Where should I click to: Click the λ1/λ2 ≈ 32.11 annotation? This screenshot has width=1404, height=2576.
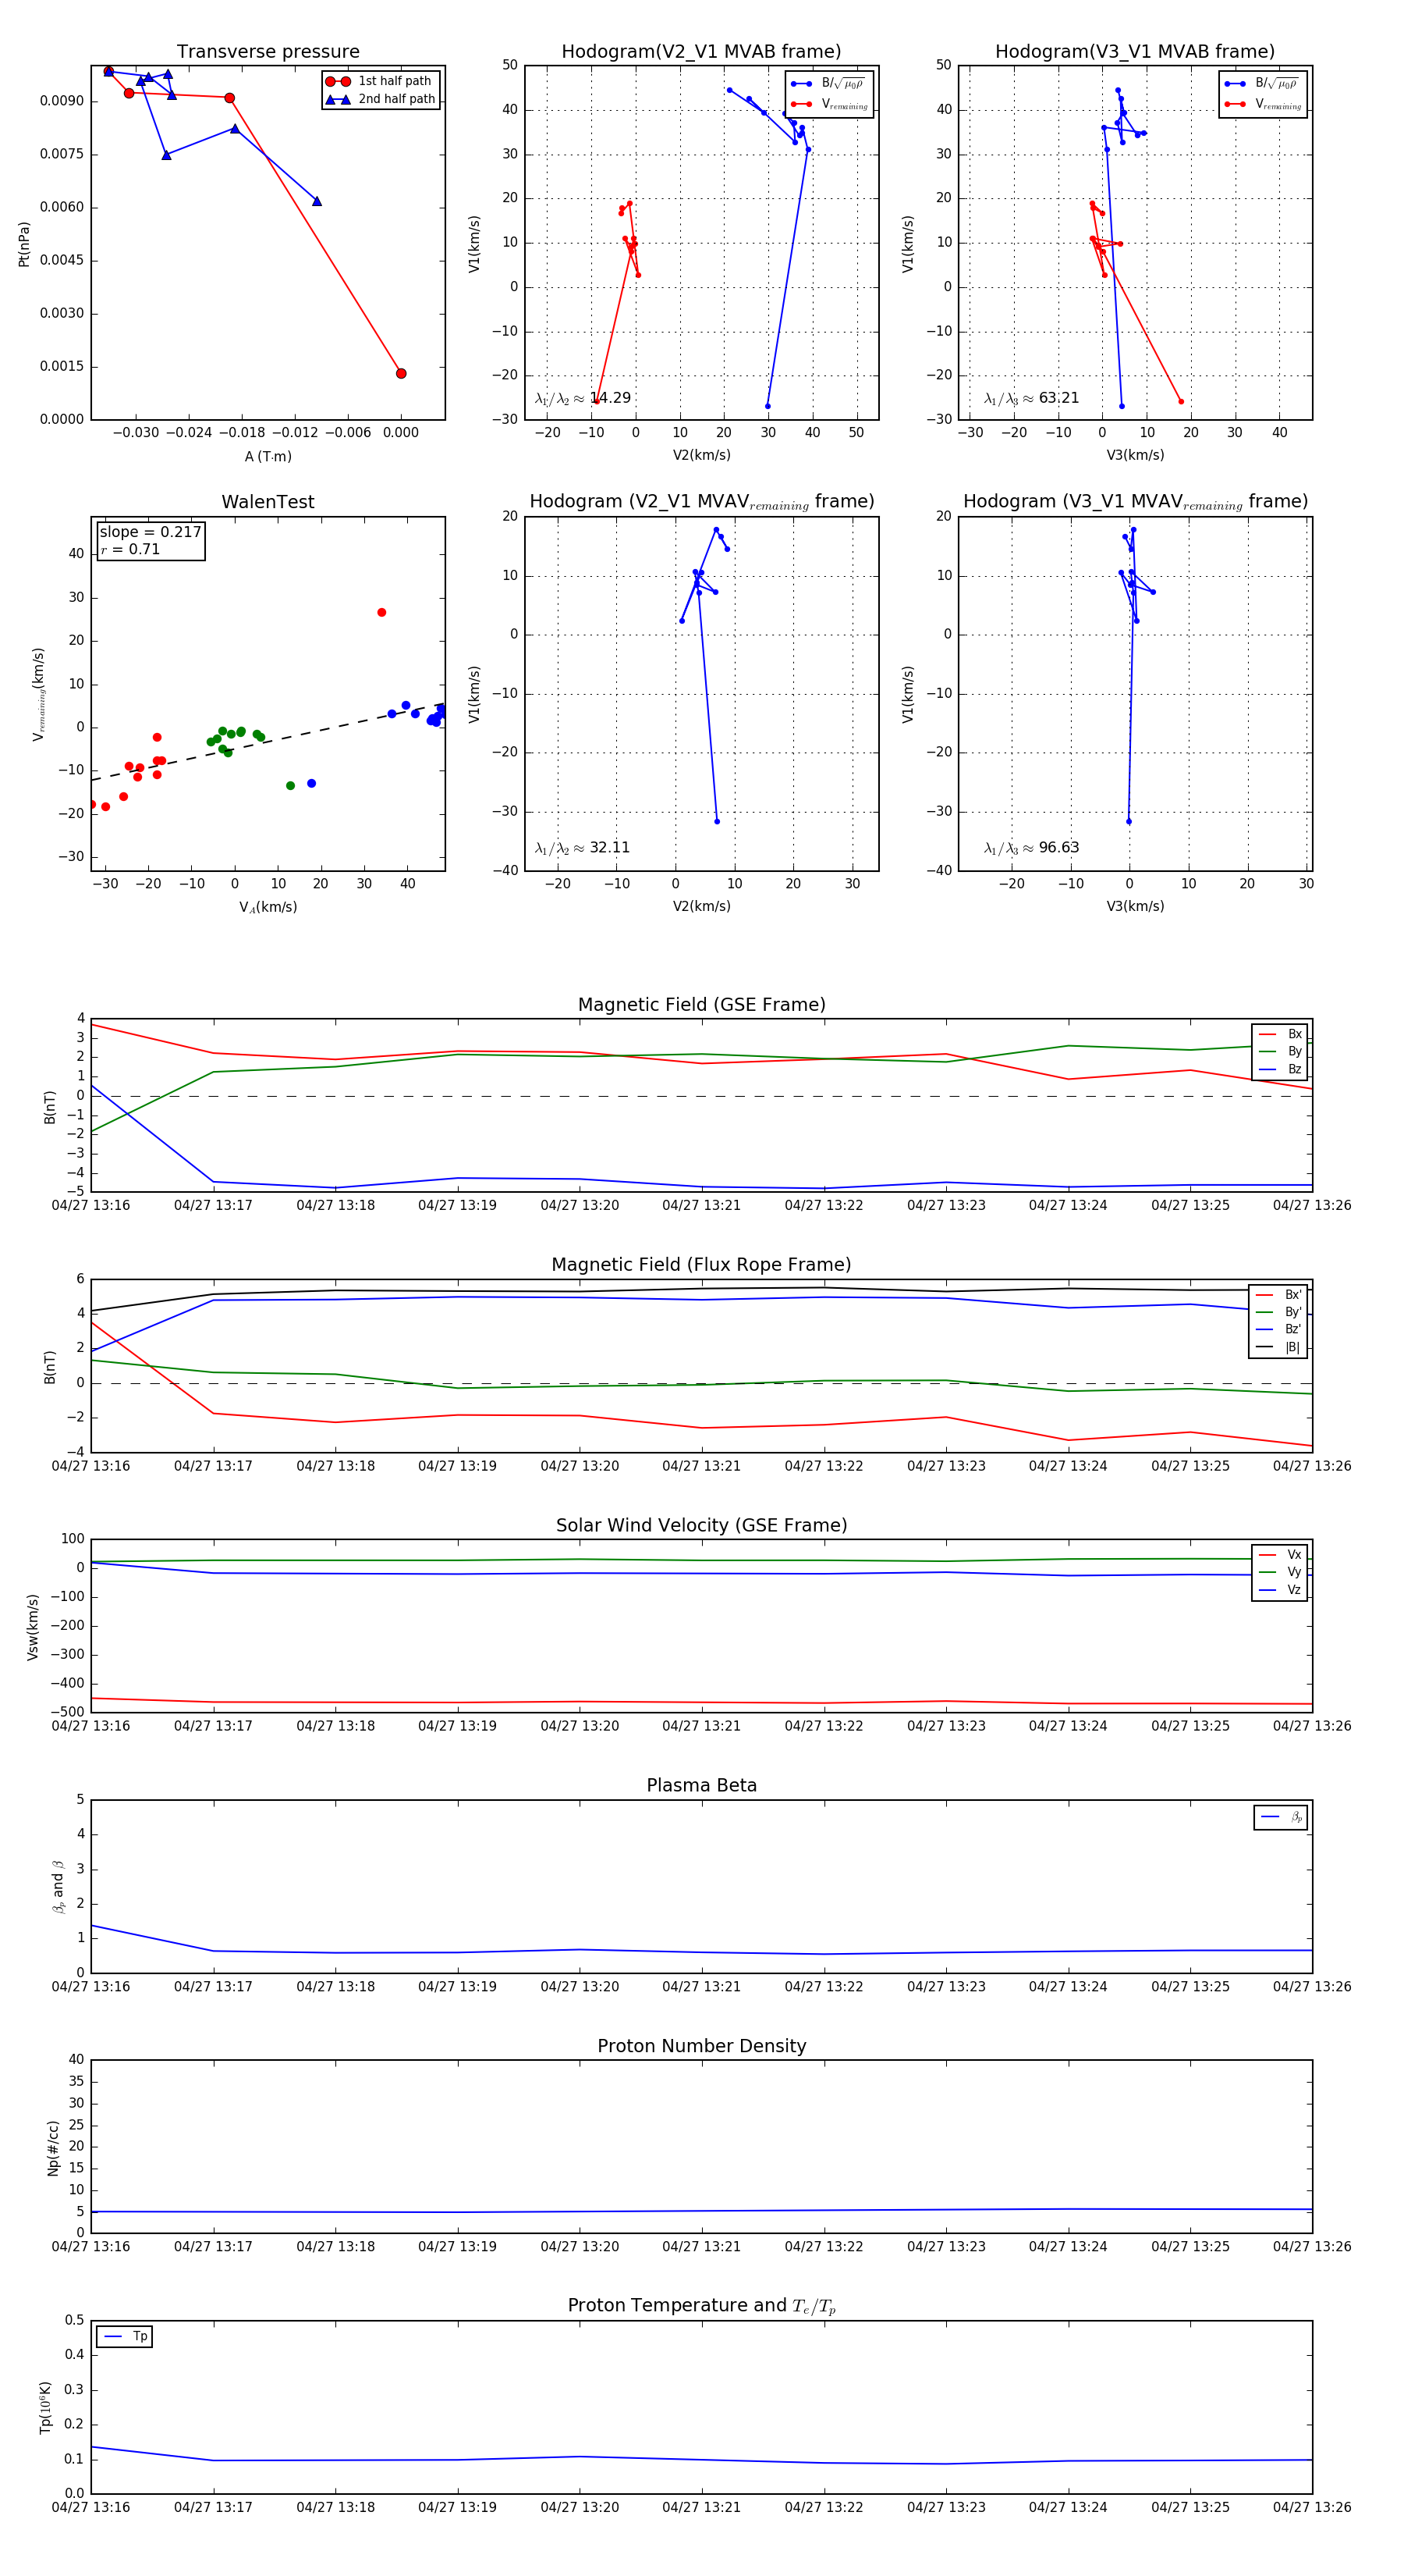click(x=583, y=848)
